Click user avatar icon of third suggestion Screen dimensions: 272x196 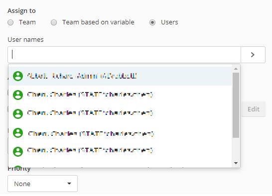click(18, 114)
